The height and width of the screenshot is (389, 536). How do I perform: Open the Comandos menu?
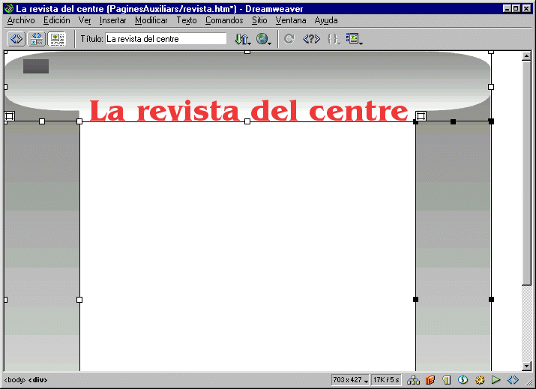pyautogui.click(x=224, y=20)
